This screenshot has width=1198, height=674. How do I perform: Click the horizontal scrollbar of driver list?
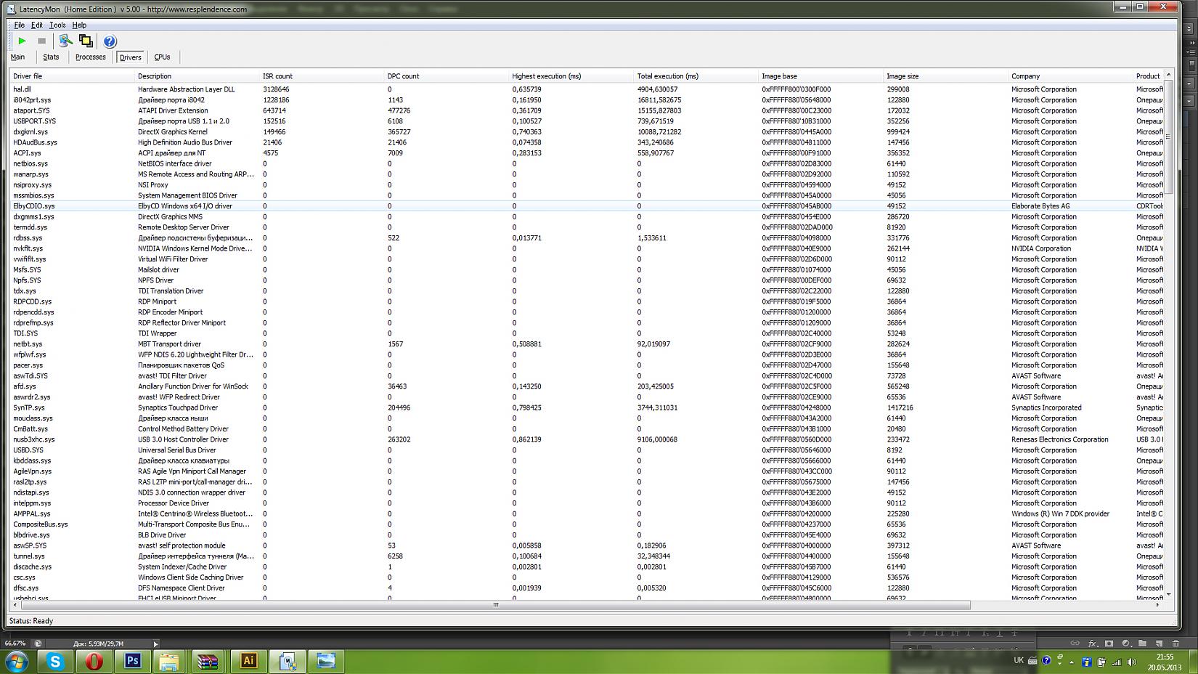point(496,605)
